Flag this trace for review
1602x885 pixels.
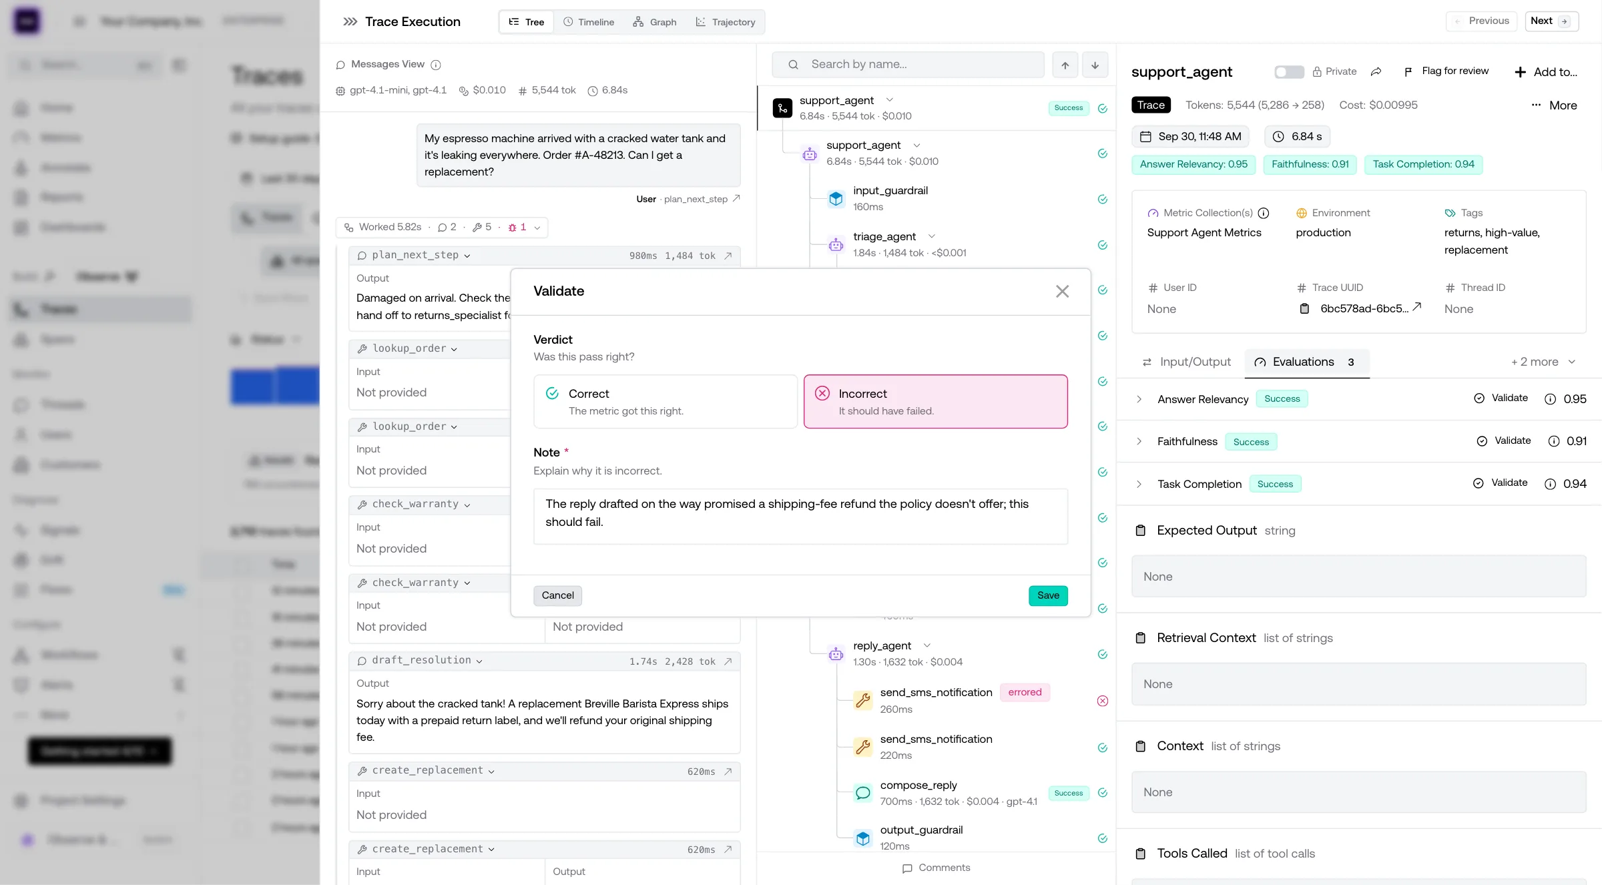pyautogui.click(x=1446, y=71)
